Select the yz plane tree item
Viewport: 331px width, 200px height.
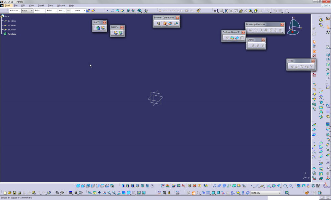[x=11, y=25]
